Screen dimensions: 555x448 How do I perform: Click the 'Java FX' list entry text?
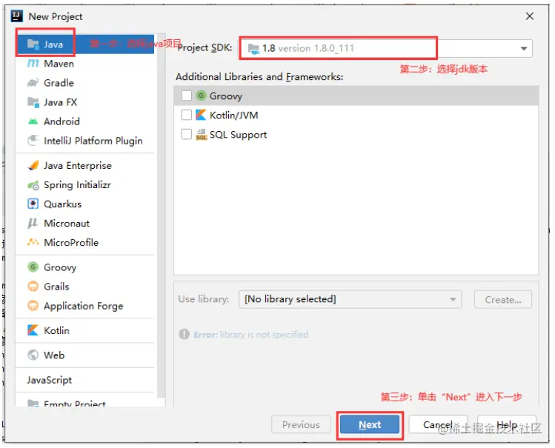(x=61, y=102)
